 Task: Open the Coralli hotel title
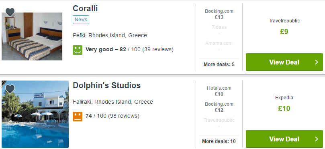(85, 8)
